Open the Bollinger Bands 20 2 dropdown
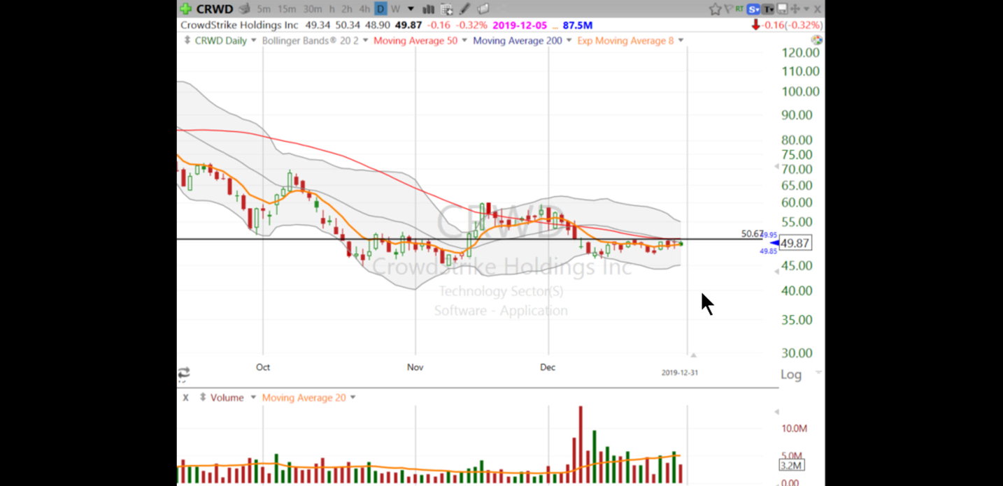The image size is (1003, 486). [364, 40]
